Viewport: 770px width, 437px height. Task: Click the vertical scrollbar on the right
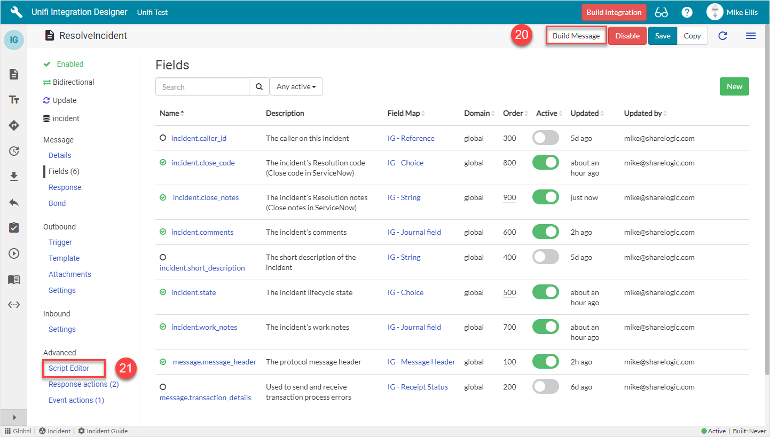point(767,213)
